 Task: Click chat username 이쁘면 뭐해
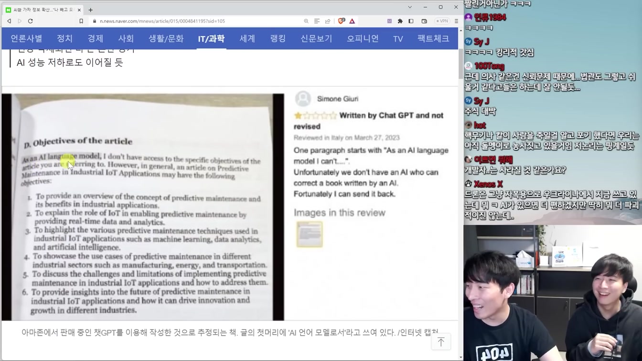pyautogui.click(x=493, y=159)
